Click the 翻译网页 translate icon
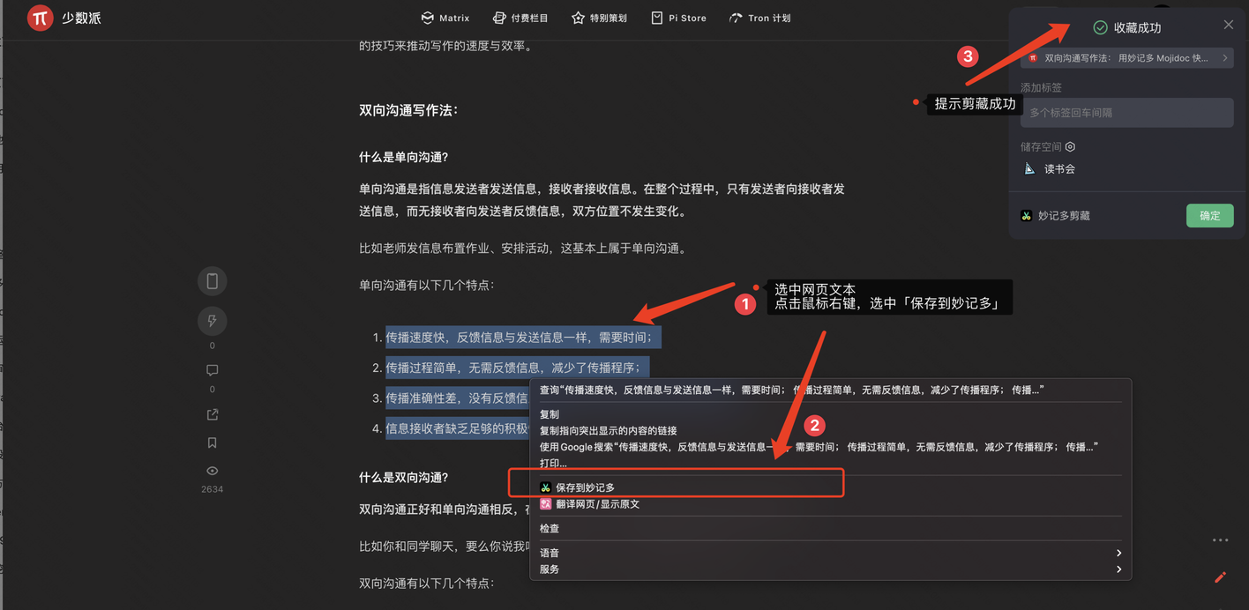The image size is (1249, 610). (x=545, y=504)
